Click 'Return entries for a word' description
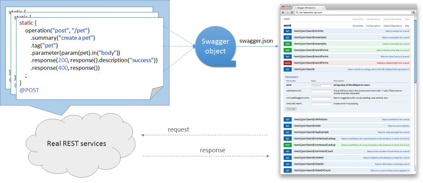423x183 pixels. coord(397,31)
